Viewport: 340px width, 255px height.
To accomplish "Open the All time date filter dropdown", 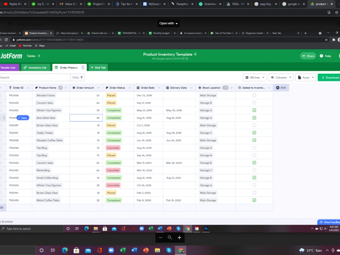I will [255, 78].
